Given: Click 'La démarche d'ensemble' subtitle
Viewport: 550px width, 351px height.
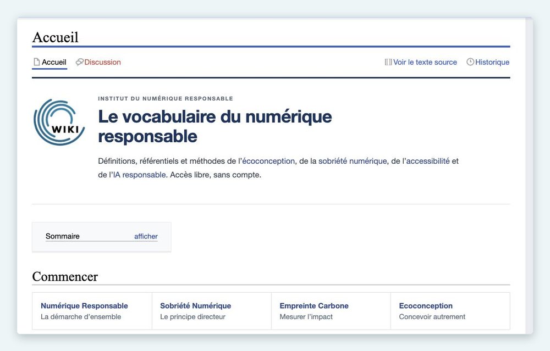Looking at the screenshot, I should pos(81,317).
